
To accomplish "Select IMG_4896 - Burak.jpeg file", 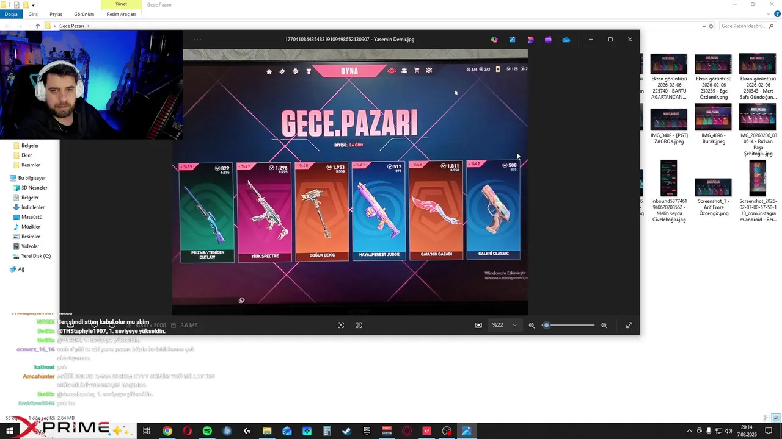I will coord(713,125).
